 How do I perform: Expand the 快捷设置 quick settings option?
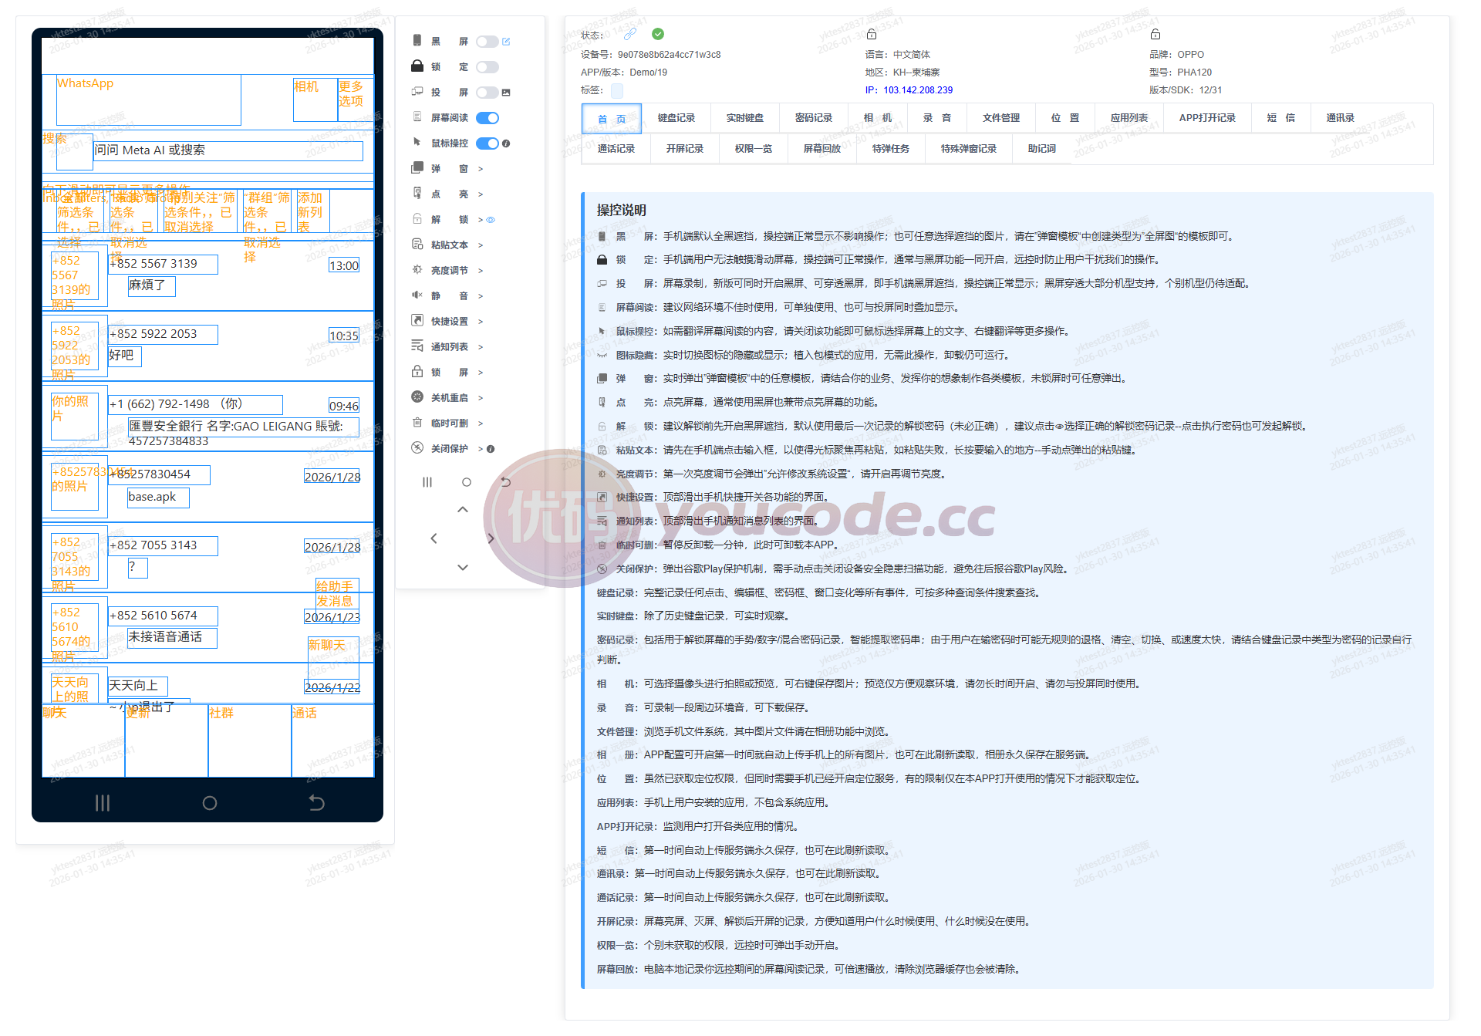pos(481,322)
